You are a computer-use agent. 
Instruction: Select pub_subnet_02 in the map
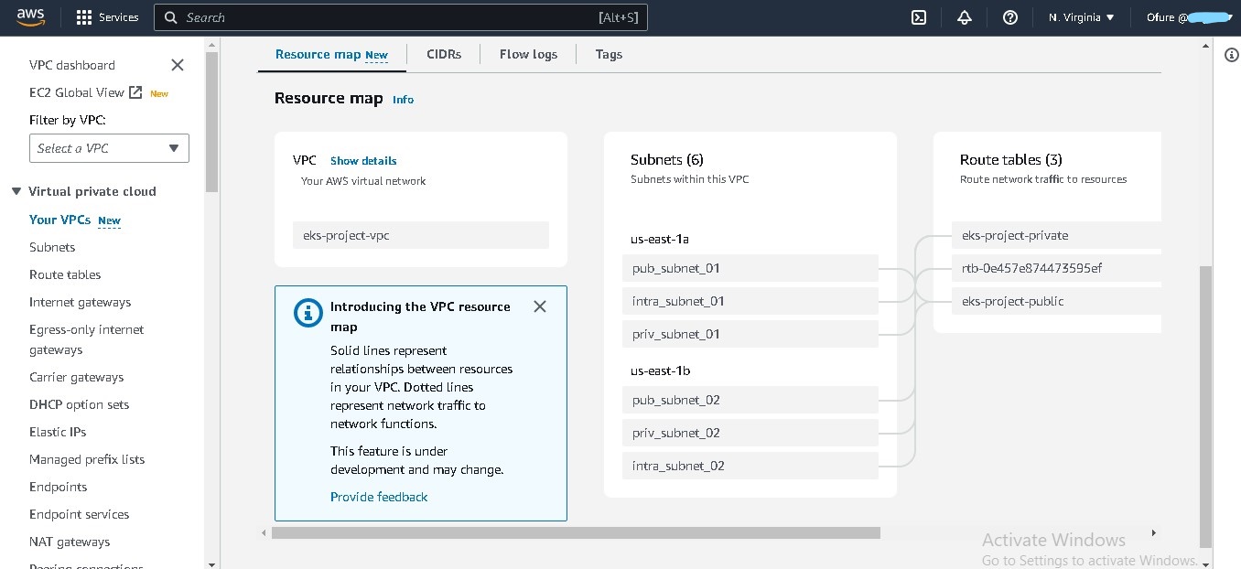(750, 400)
